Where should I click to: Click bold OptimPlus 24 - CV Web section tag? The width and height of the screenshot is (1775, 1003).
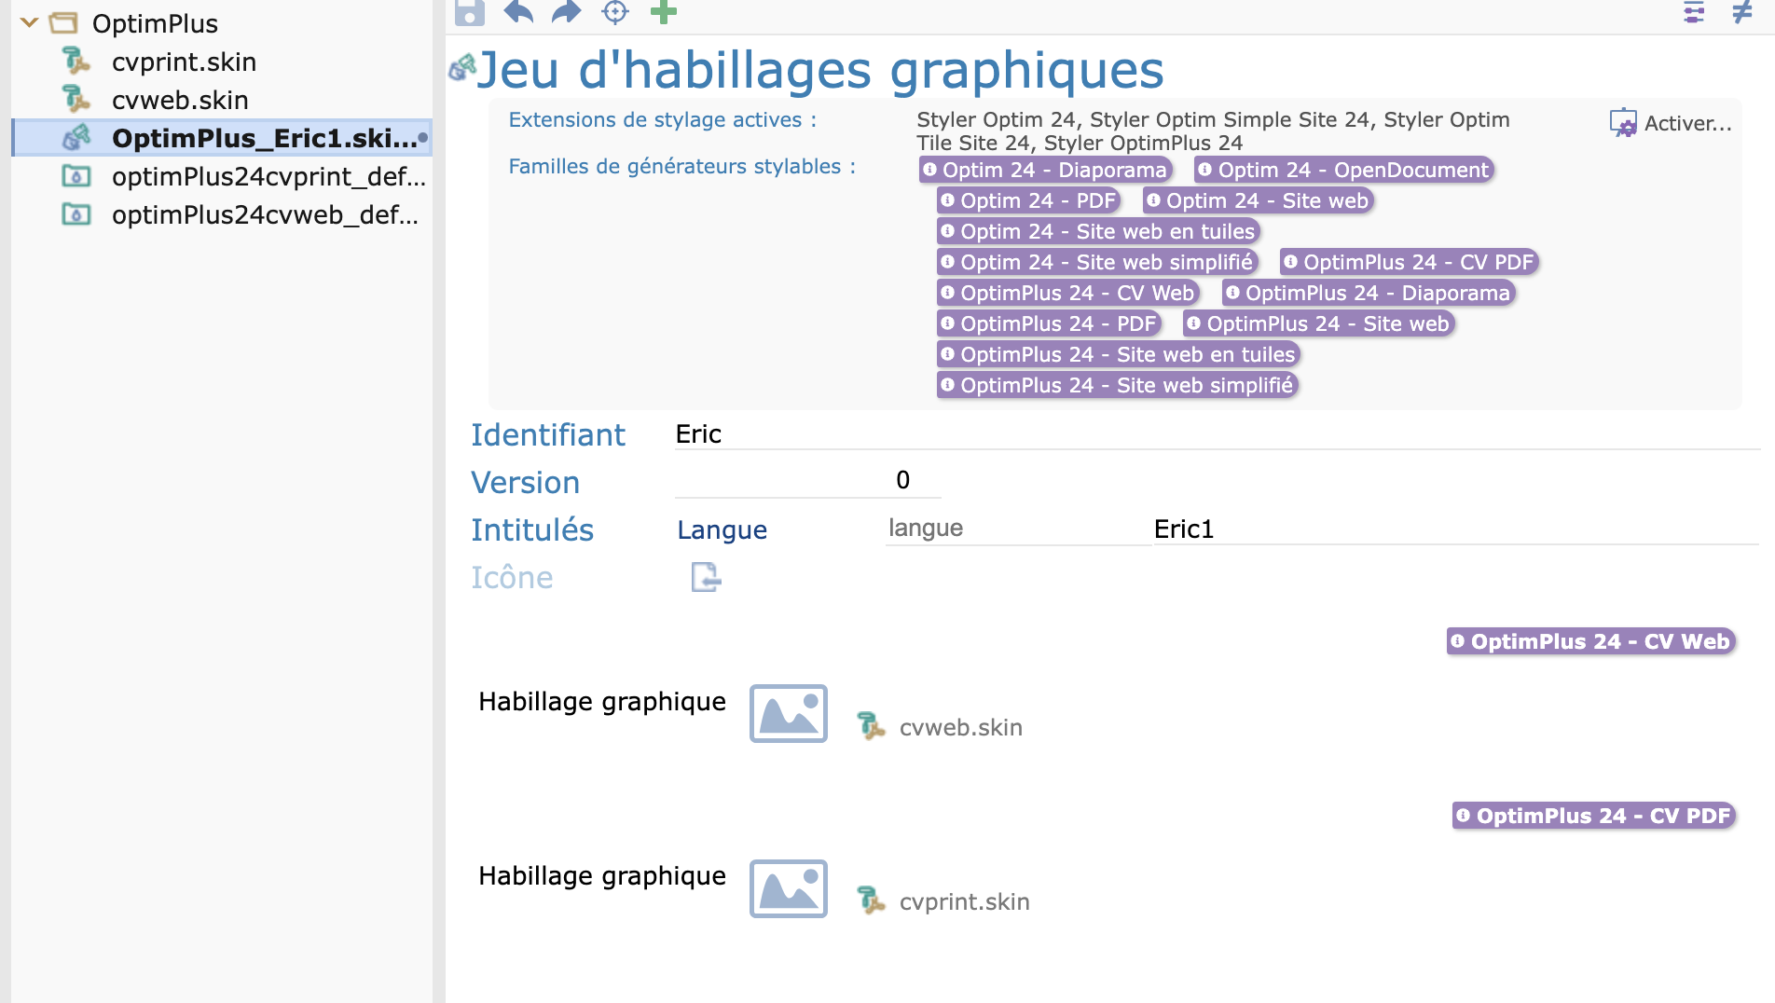(x=1590, y=641)
